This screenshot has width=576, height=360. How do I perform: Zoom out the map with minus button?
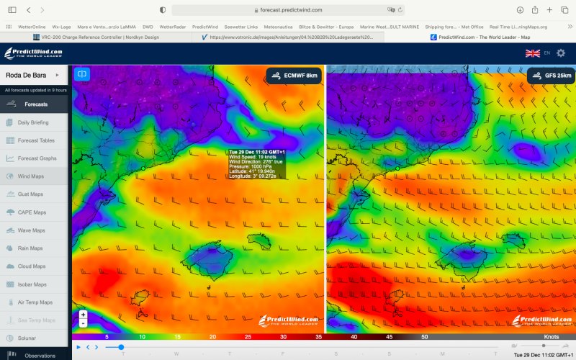pos(84,323)
